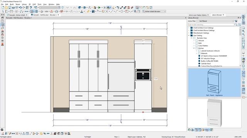
Task: Expand Chief Architect Bonus Catalogs
Action: click(189, 30)
